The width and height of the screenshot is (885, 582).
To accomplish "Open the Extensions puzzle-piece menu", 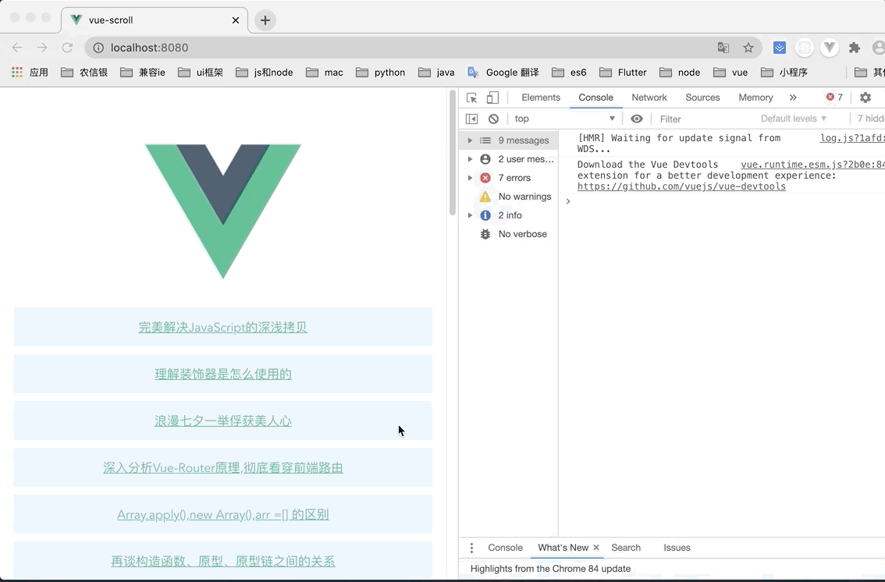I will tap(855, 48).
